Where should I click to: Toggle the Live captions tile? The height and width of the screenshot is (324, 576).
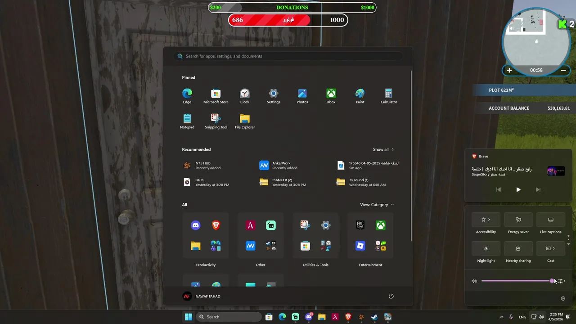[551, 220]
